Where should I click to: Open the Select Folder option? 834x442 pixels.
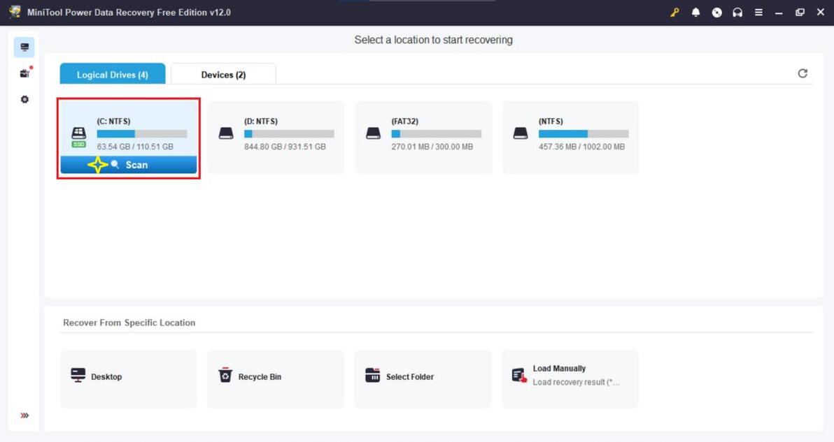pyautogui.click(x=423, y=379)
